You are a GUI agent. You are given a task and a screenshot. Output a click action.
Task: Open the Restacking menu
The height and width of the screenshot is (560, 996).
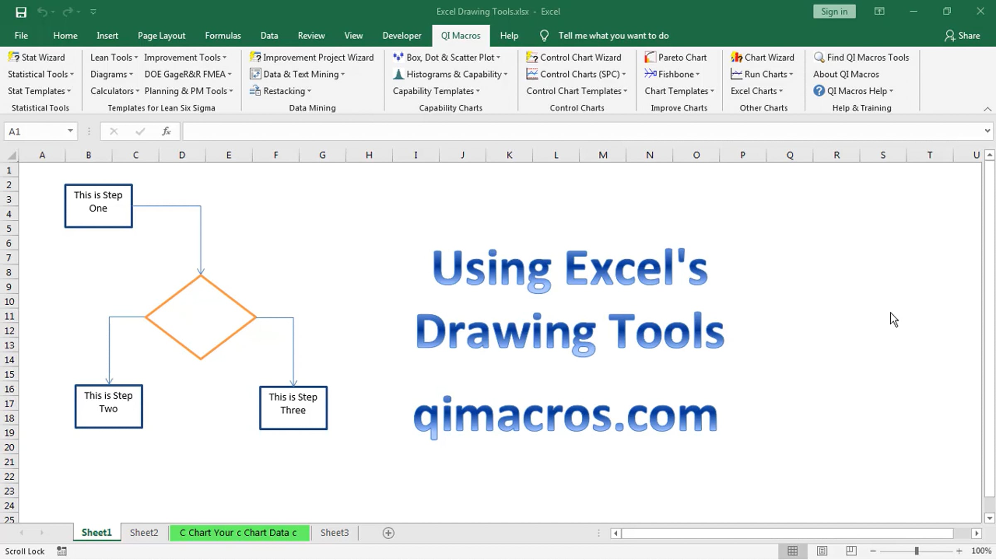pyautogui.click(x=281, y=91)
